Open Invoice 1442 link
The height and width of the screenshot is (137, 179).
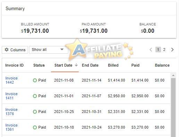tap(11, 80)
